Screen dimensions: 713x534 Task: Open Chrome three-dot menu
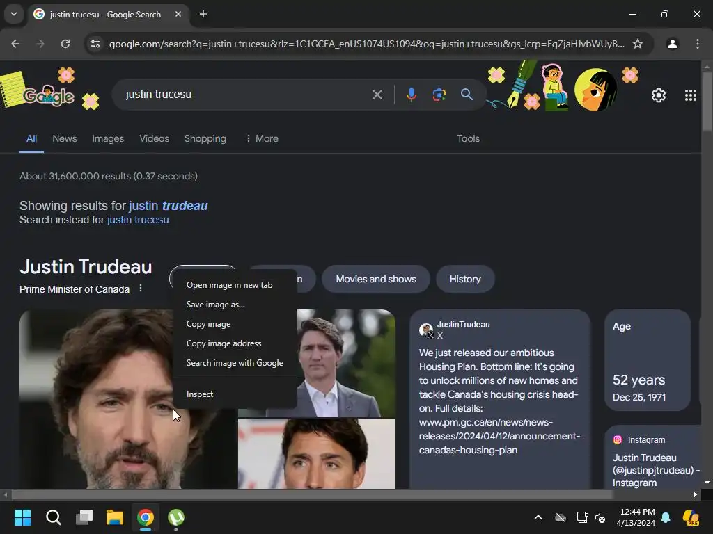pos(697,44)
